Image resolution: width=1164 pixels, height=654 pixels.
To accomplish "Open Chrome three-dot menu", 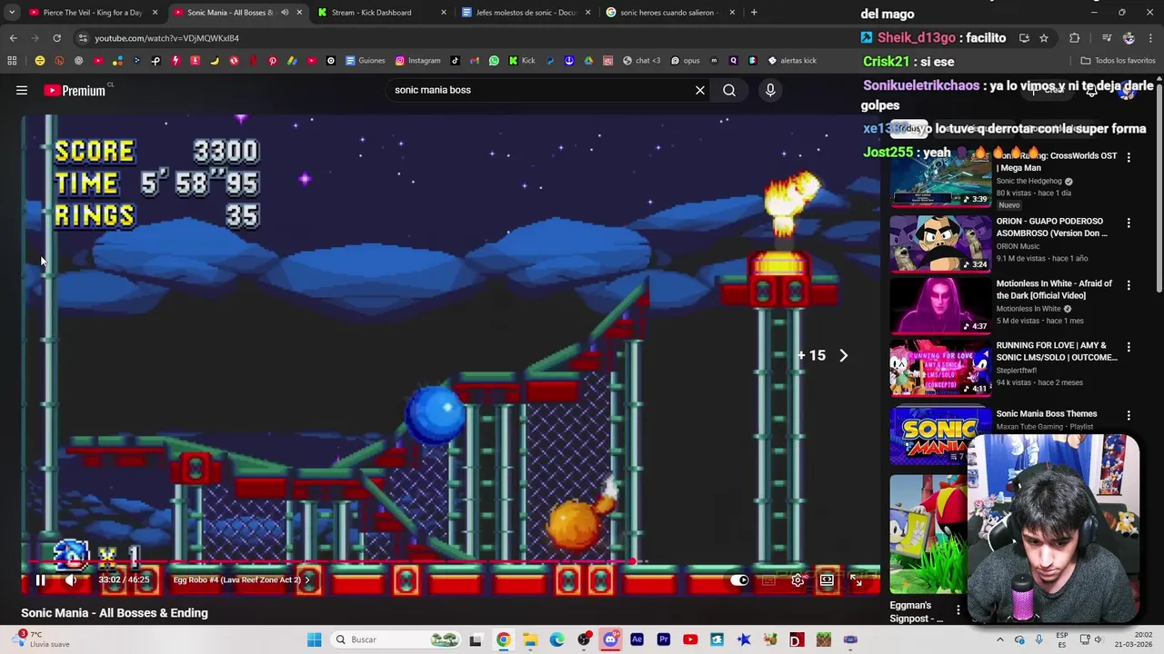I will (1152, 38).
